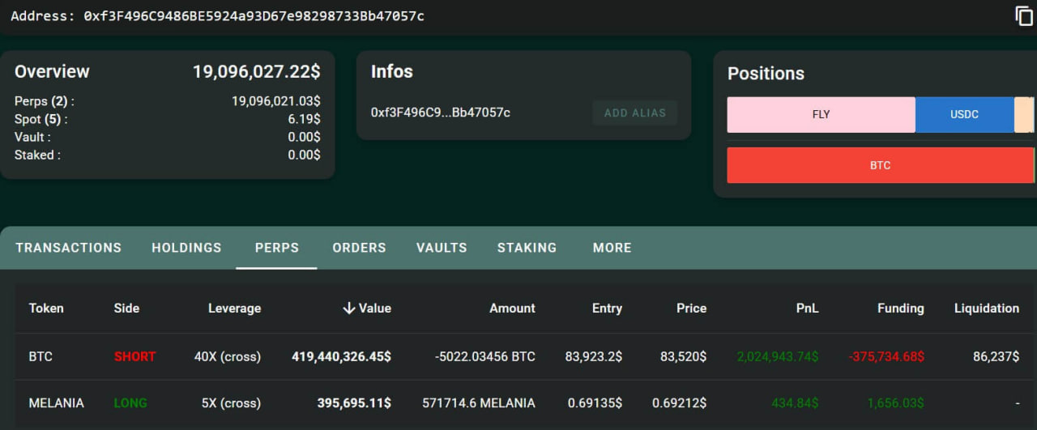Sort by the Liquidation column header
1037x430 pixels.
986,309
